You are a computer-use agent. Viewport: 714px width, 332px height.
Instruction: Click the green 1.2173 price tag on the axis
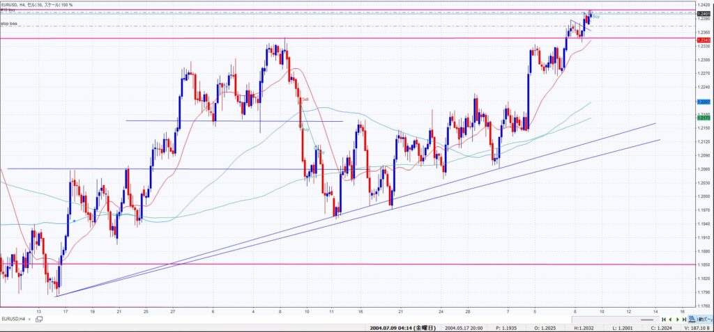point(703,118)
